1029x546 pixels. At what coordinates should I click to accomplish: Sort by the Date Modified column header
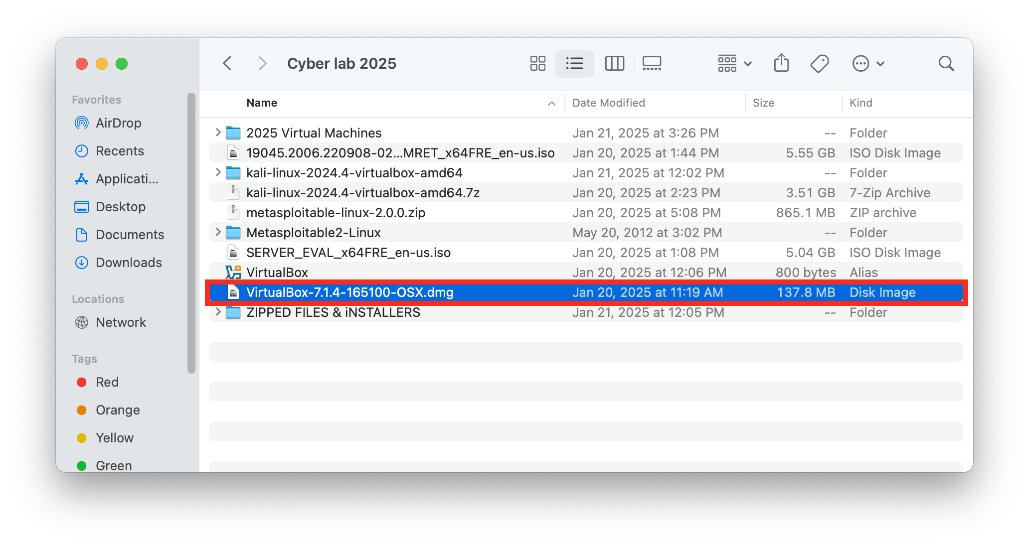tap(608, 103)
